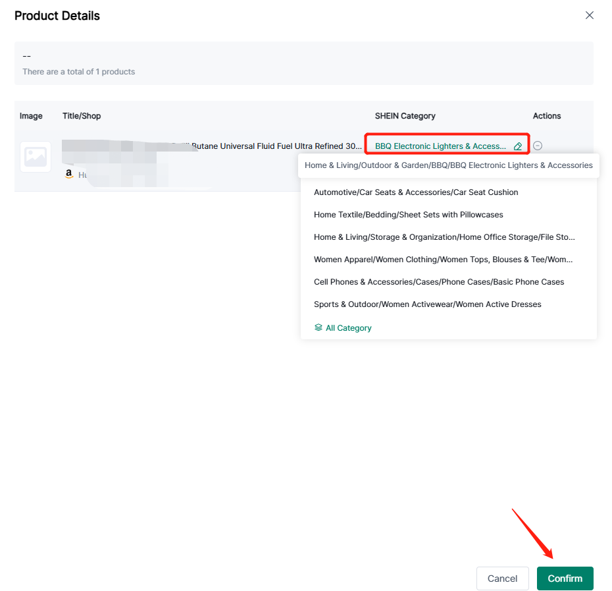The width and height of the screenshot is (612, 591).
Task: Open the BBQ Electronic Lighters category dropdown
Action: click(441, 146)
